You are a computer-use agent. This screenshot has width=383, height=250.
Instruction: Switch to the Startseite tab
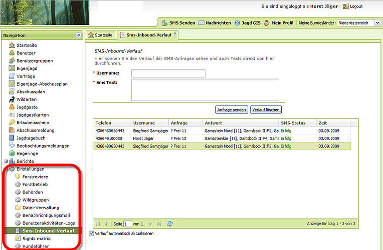pos(100,35)
